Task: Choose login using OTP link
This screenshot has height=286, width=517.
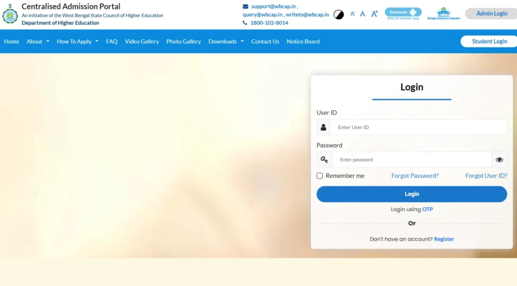Action: (x=427, y=209)
